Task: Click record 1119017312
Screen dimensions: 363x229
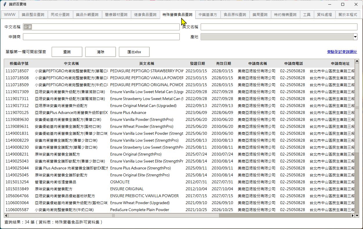Action: pos(17,106)
